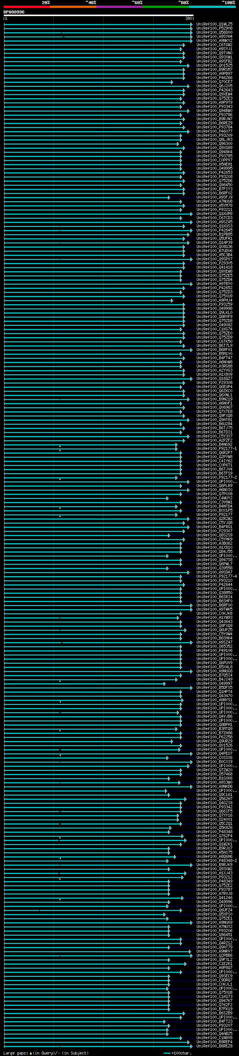Select the UniRef100_B6REZ9 label
239x1056 pixels.
click(x=214, y=123)
